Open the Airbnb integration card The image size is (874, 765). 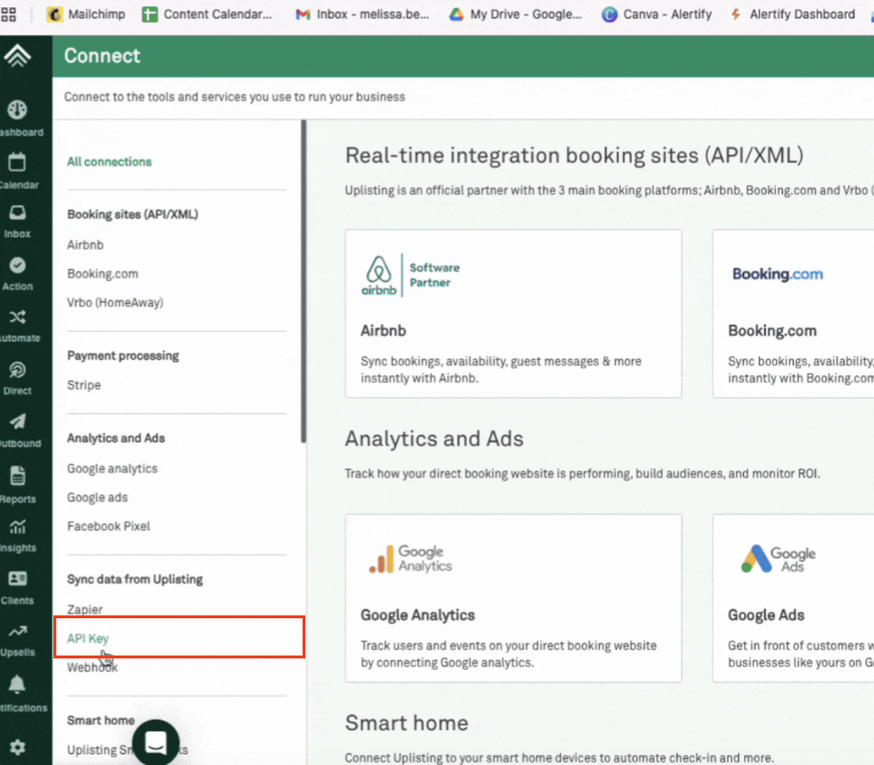click(513, 314)
